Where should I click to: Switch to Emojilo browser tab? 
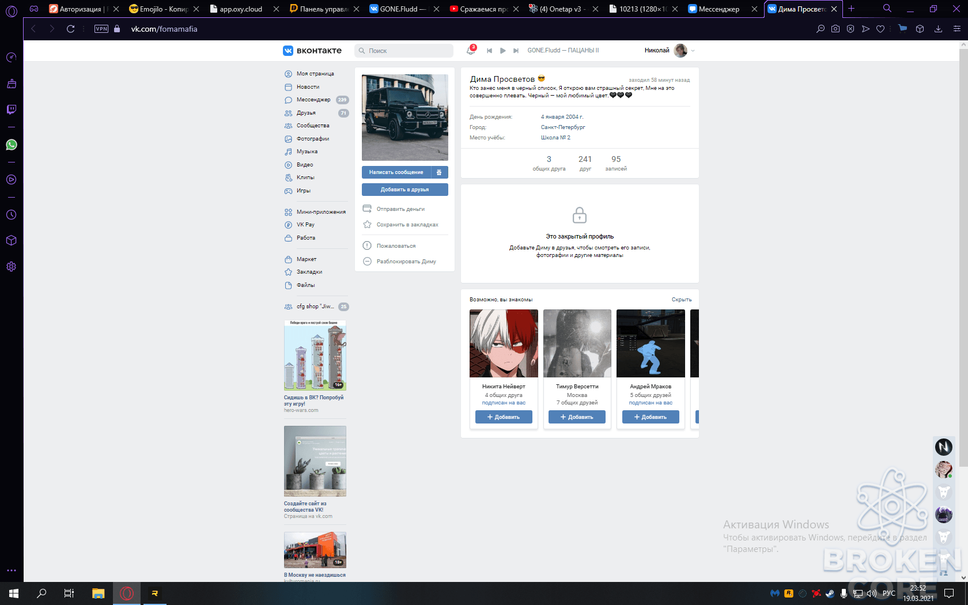[164, 9]
